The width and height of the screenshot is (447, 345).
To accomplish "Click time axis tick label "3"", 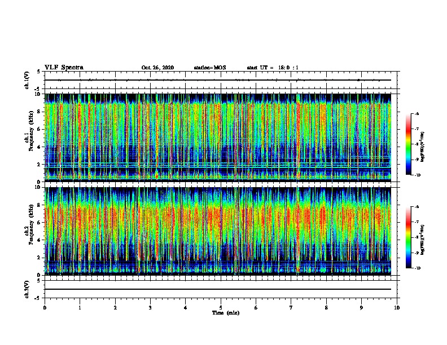I will click(150, 307).
